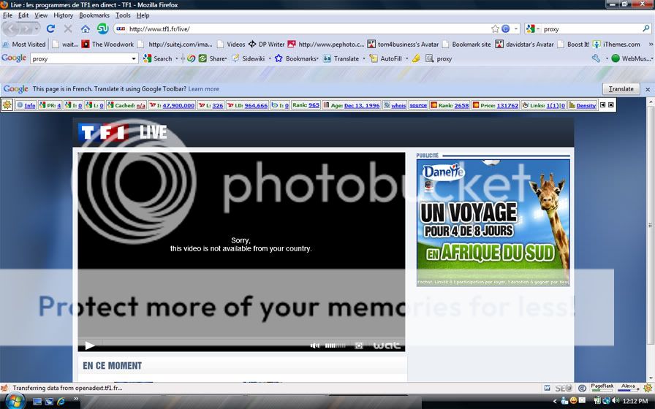Screen dimensions: 655x409
Task: Open the AutoFill dropdown arrow
Action: [406, 59]
